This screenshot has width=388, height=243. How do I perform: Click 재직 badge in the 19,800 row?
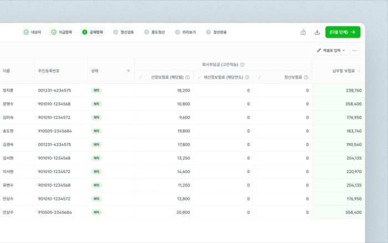96,131
